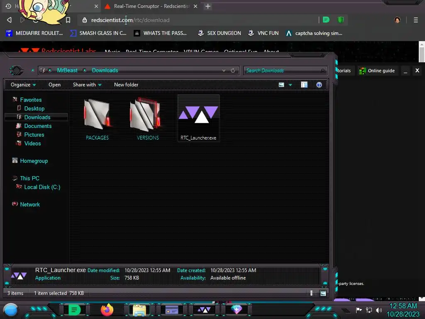Click the Online guide button

coord(377,71)
